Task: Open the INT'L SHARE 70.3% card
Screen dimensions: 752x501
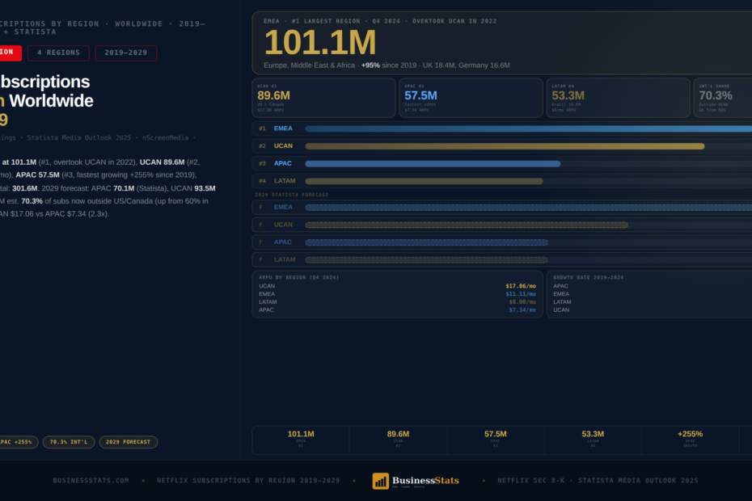Action: coord(723,98)
